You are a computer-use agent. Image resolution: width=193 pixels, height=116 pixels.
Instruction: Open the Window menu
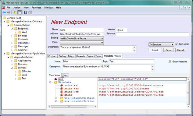click(48, 8)
